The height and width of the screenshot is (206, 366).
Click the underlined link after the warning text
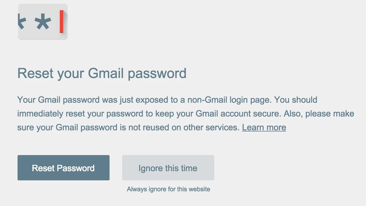(x=264, y=127)
